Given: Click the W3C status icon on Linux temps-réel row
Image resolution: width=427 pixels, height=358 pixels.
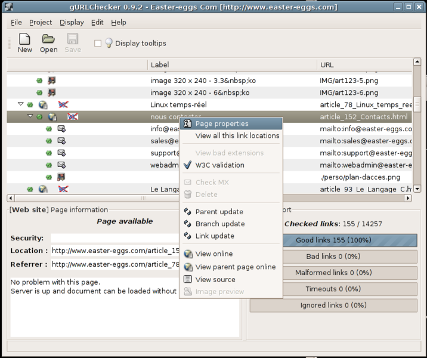Looking at the screenshot, I should [x=63, y=104].
